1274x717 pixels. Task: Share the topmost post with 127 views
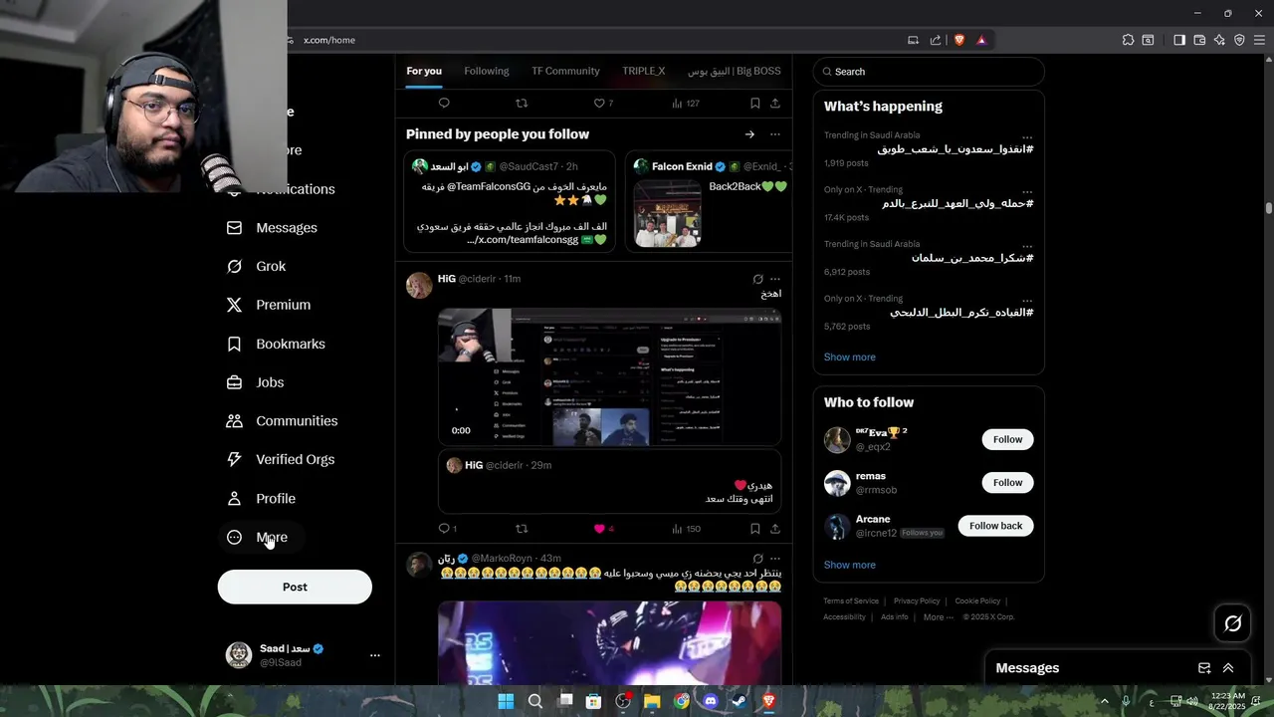(775, 104)
